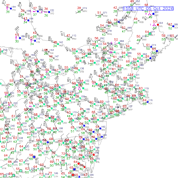Click the green station circle at BML
Screen dimensions: 178x178
[127, 55]
